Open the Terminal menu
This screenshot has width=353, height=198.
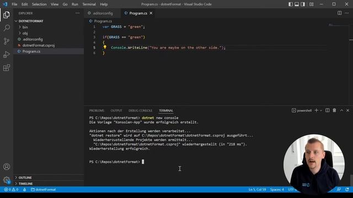[89, 4]
